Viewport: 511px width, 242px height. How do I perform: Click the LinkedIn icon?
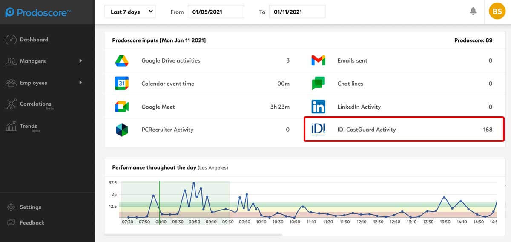[318, 107]
